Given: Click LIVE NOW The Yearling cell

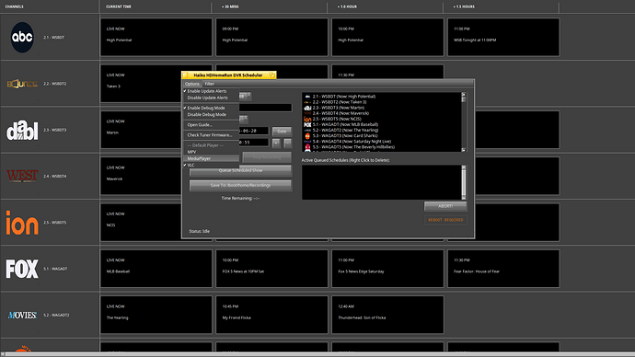Looking at the screenshot, I should tap(156, 315).
